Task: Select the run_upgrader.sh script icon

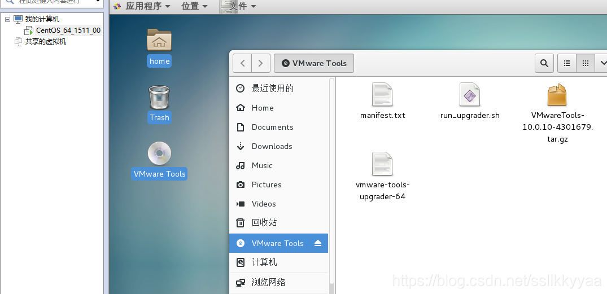Action: 470,94
